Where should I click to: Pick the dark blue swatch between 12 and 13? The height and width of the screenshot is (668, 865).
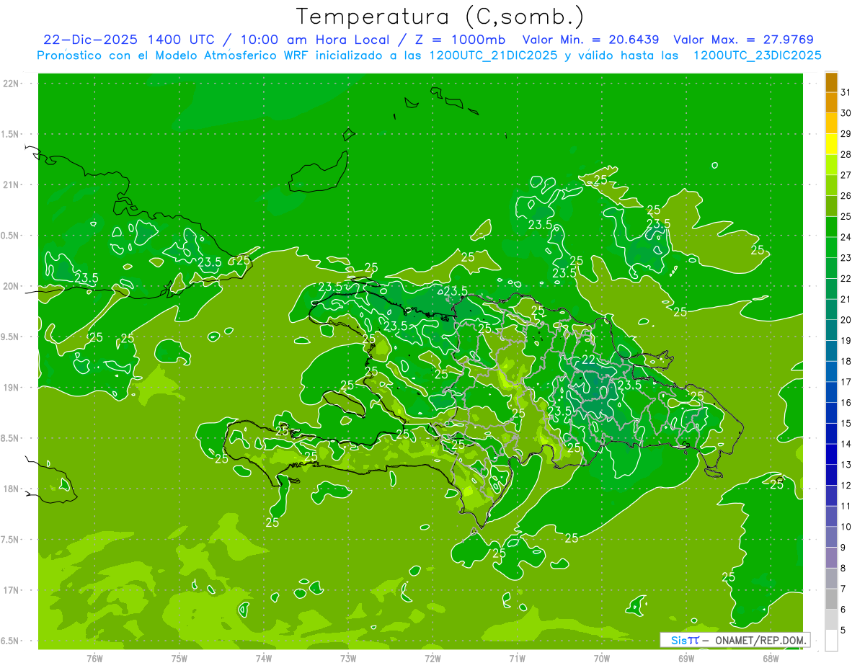coord(831,475)
